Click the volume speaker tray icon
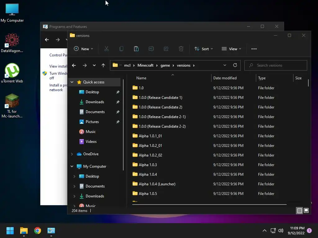Screen dimensions: 318x238 [x=281, y=231]
